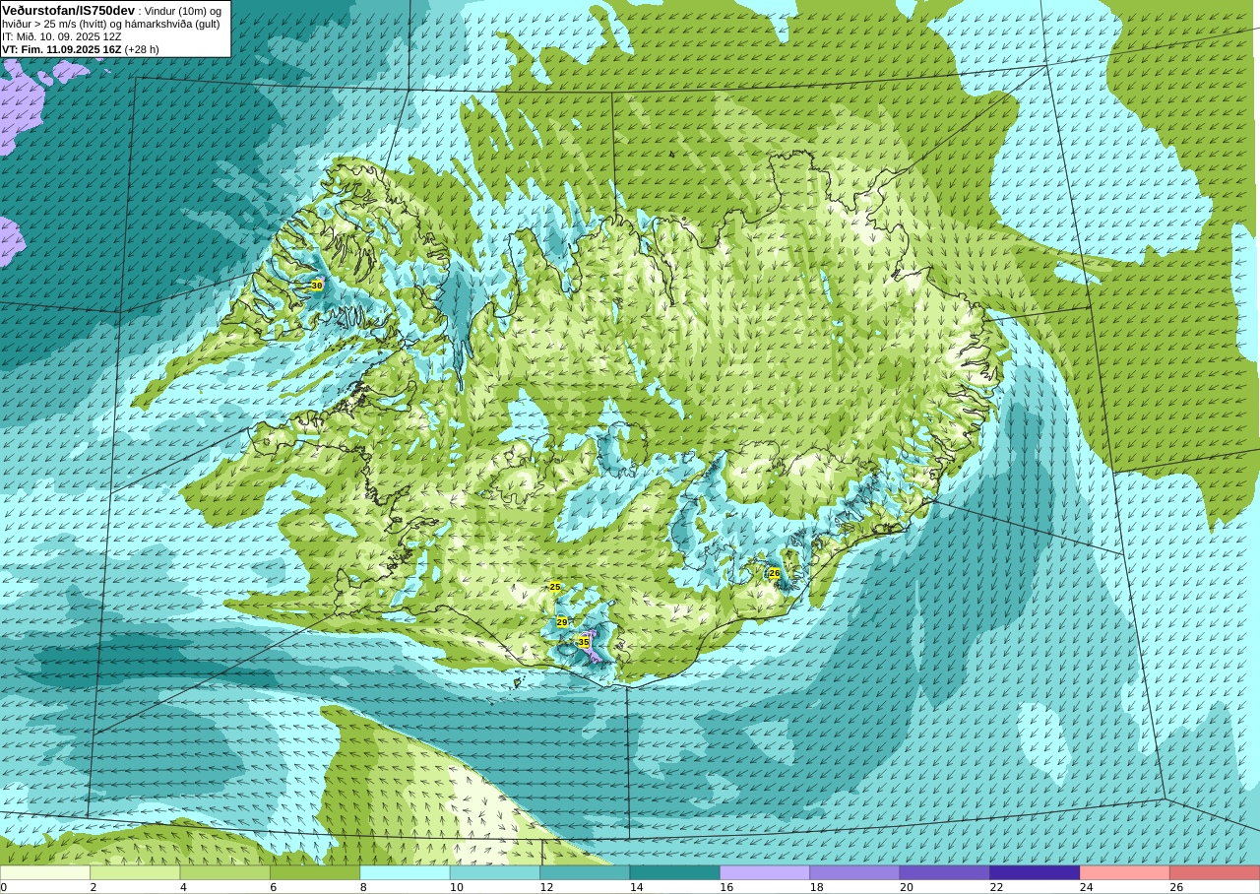The image size is (1260, 894).
Task: Click the 'Veðurstofan/IS750dev' title text
Action: point(69,10)
